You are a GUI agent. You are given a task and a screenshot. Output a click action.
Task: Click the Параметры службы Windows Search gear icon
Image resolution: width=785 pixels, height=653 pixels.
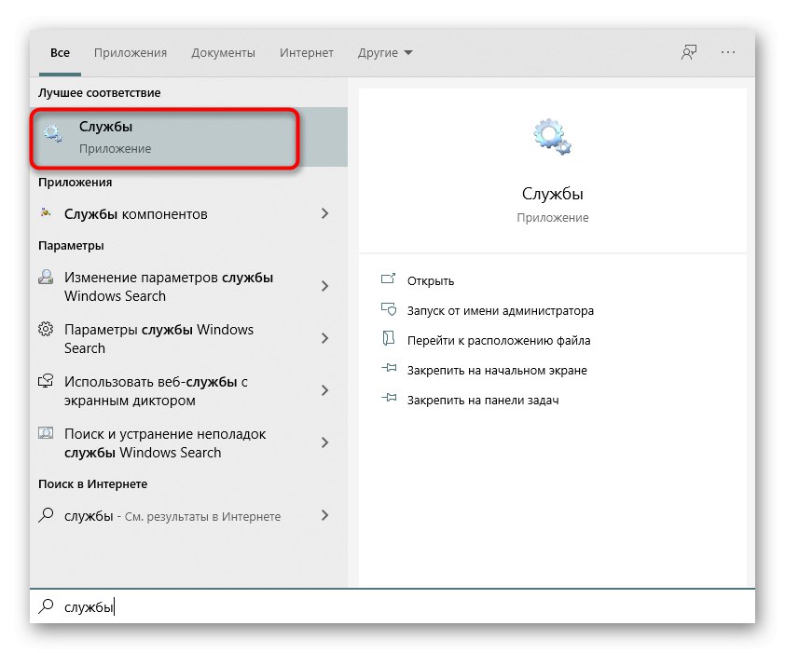point(46,329)
